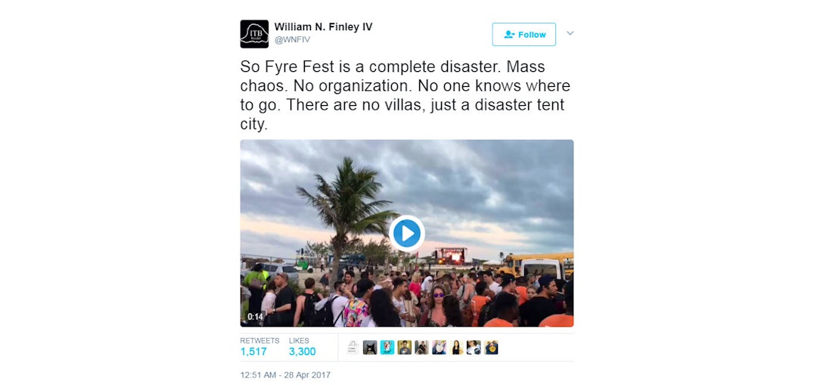Open the woman in black dress avatar
814x385 pixels.
456,348
